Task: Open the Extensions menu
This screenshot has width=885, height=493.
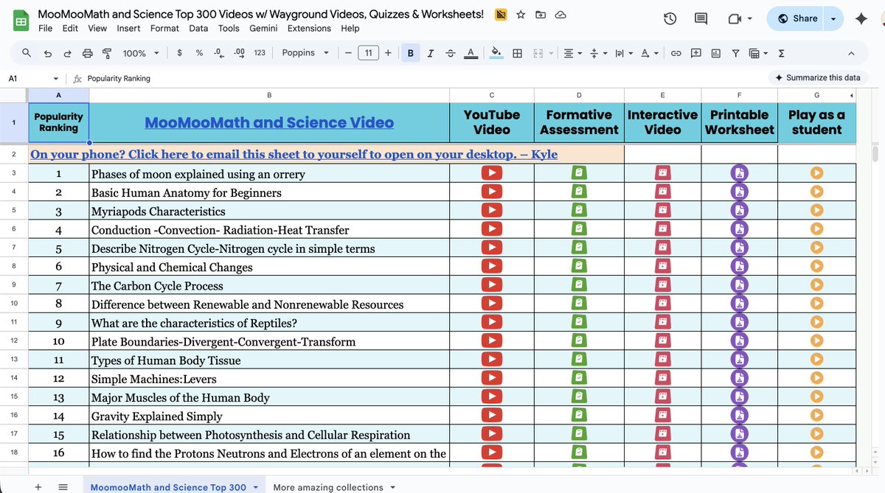Action: [309, 28]
